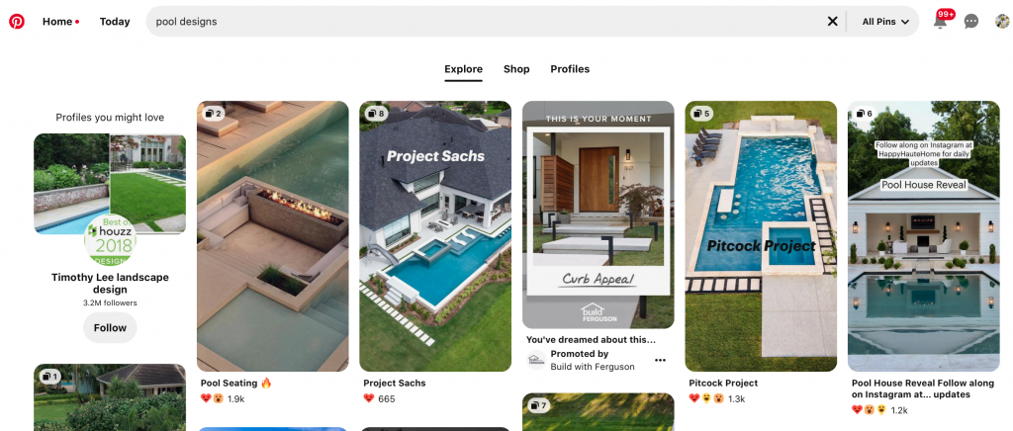Select the Explore tab
Screen dimensions: 1013x431
(463, 69)
